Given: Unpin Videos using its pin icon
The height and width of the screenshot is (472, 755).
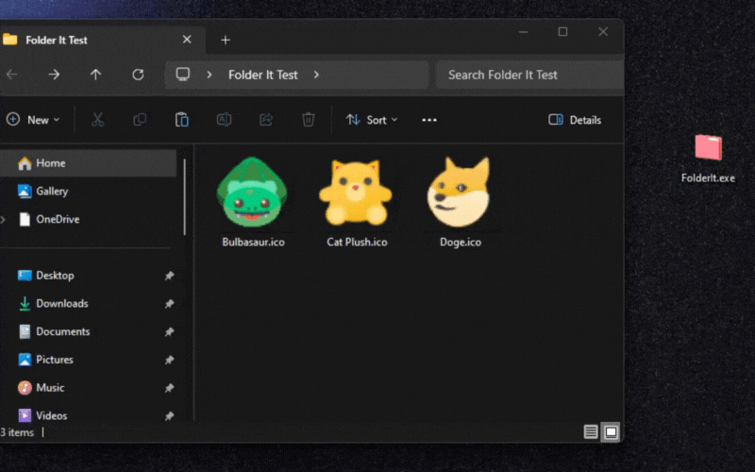Looking at the screenshot, I should 169,415.
